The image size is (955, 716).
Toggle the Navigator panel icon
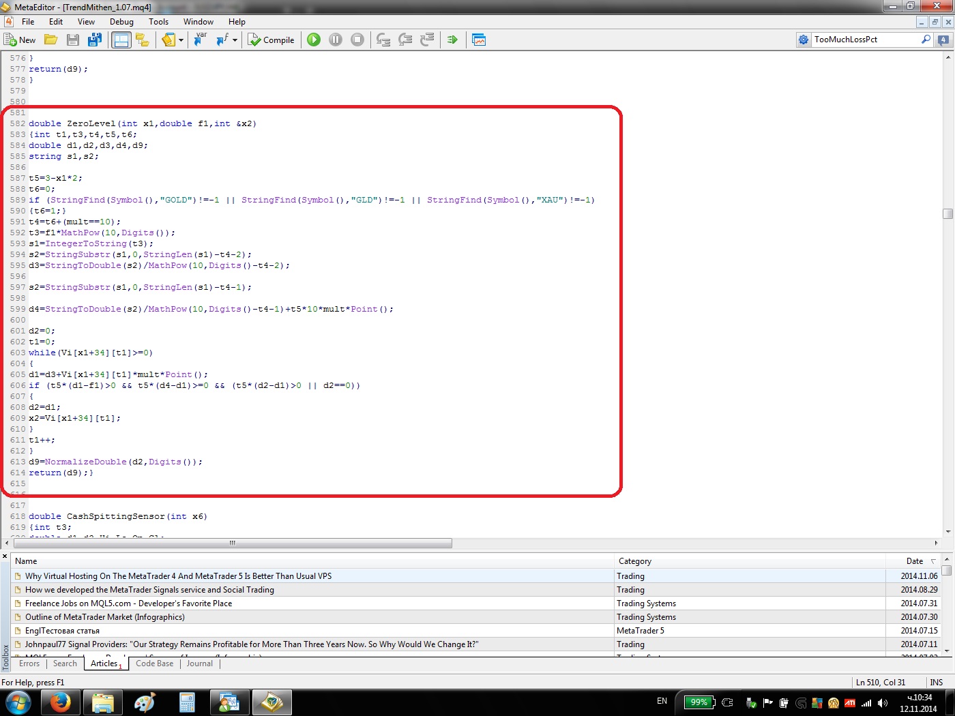point(143,40)
